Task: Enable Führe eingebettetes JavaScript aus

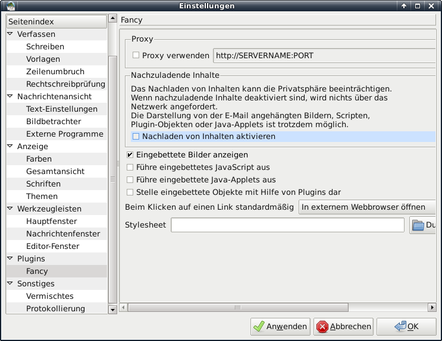Action: pyautogui.click(x=130, y=167)
